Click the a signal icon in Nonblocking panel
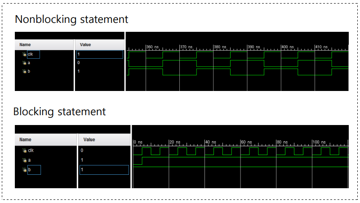This screenshot has width=360, height=203. (24, 63)
